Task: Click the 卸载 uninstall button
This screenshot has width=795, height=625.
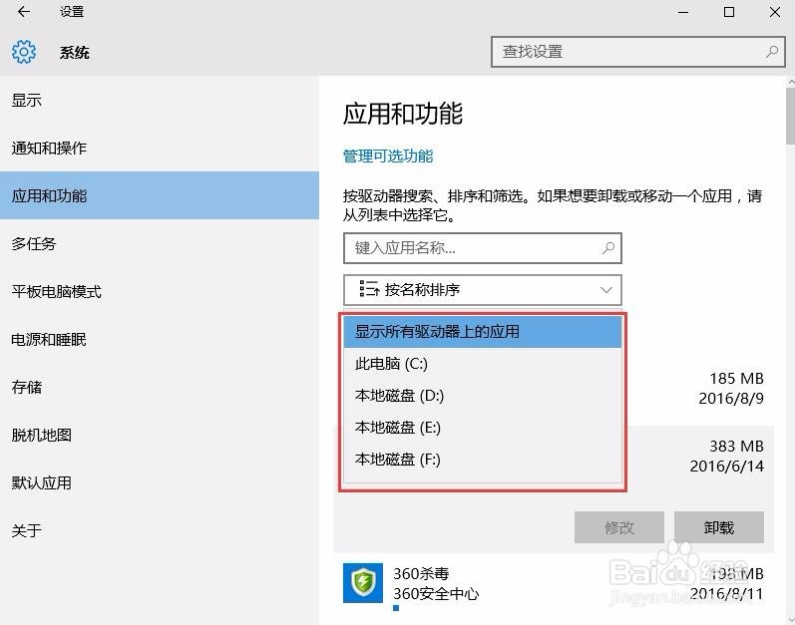Action: (718, 527)
